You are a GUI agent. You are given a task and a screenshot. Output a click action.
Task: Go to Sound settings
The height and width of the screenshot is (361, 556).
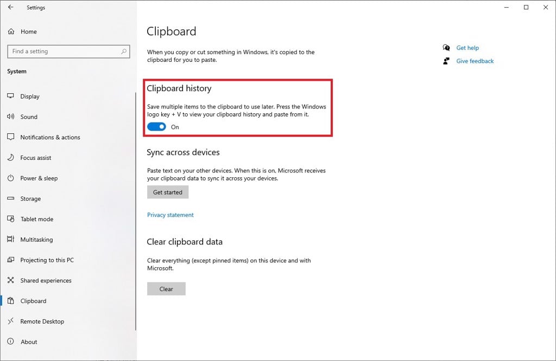coord(29,117)
